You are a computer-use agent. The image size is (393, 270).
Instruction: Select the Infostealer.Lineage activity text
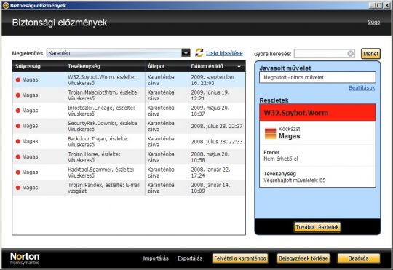101,111
